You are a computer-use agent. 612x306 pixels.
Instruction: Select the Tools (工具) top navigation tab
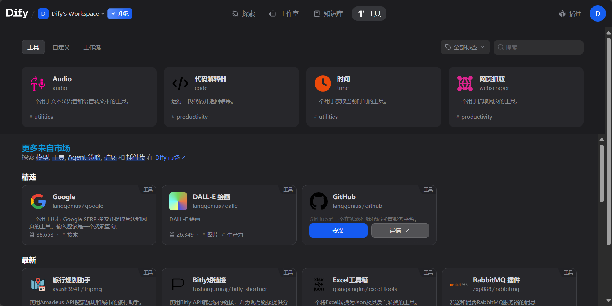369,14
